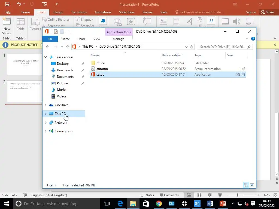Click Sign in on PowerPoint
The image size is (279, 209).
(x=251, y=12)
